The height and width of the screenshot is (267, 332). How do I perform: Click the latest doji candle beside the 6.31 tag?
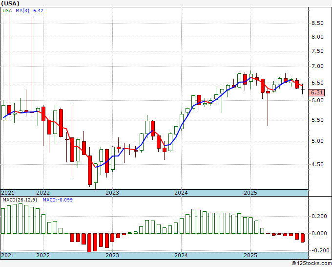coord(303,89)
